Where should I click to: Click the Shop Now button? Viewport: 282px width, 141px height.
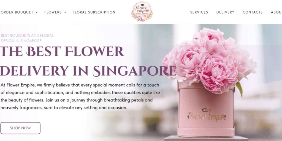point(20,128)
